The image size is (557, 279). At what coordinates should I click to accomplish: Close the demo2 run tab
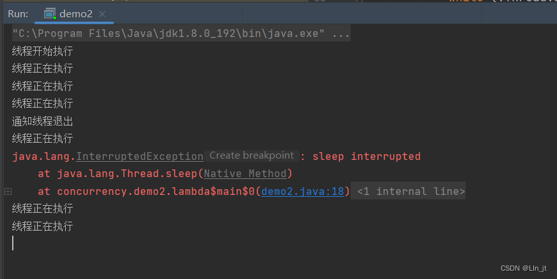pos(102,14)
